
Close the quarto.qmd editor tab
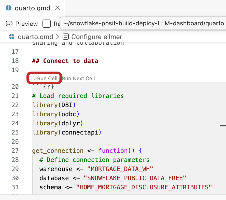pos(58,8)
